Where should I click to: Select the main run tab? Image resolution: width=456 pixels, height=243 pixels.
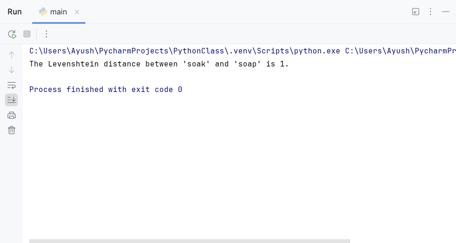tap(53, 12)
